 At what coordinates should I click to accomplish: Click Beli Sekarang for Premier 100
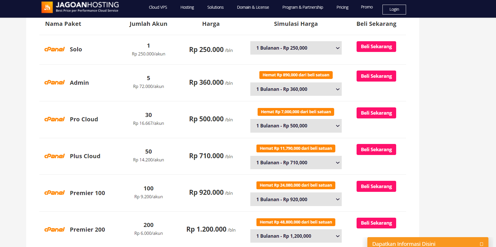point(376,186)
